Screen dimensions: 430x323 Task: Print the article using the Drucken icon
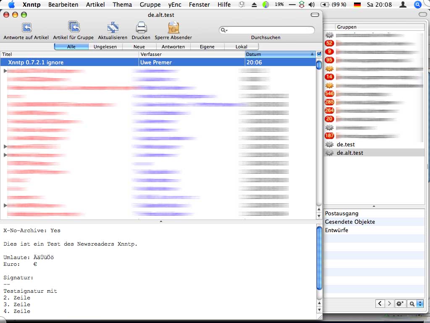(x=141, y=28)
